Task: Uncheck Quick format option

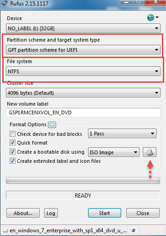Action: tap(12, 143)
